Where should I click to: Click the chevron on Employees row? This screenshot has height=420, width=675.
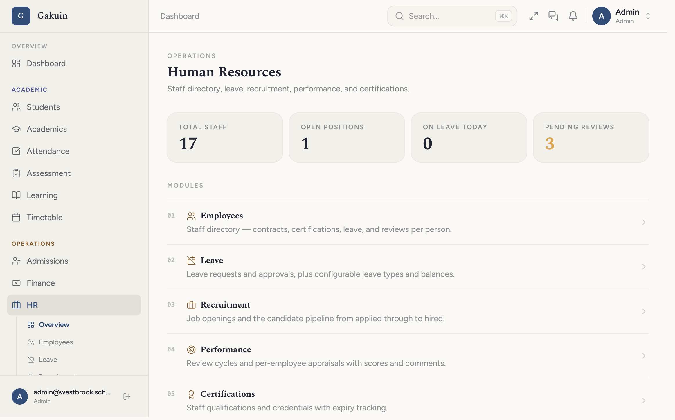click(x=644, y=222)
